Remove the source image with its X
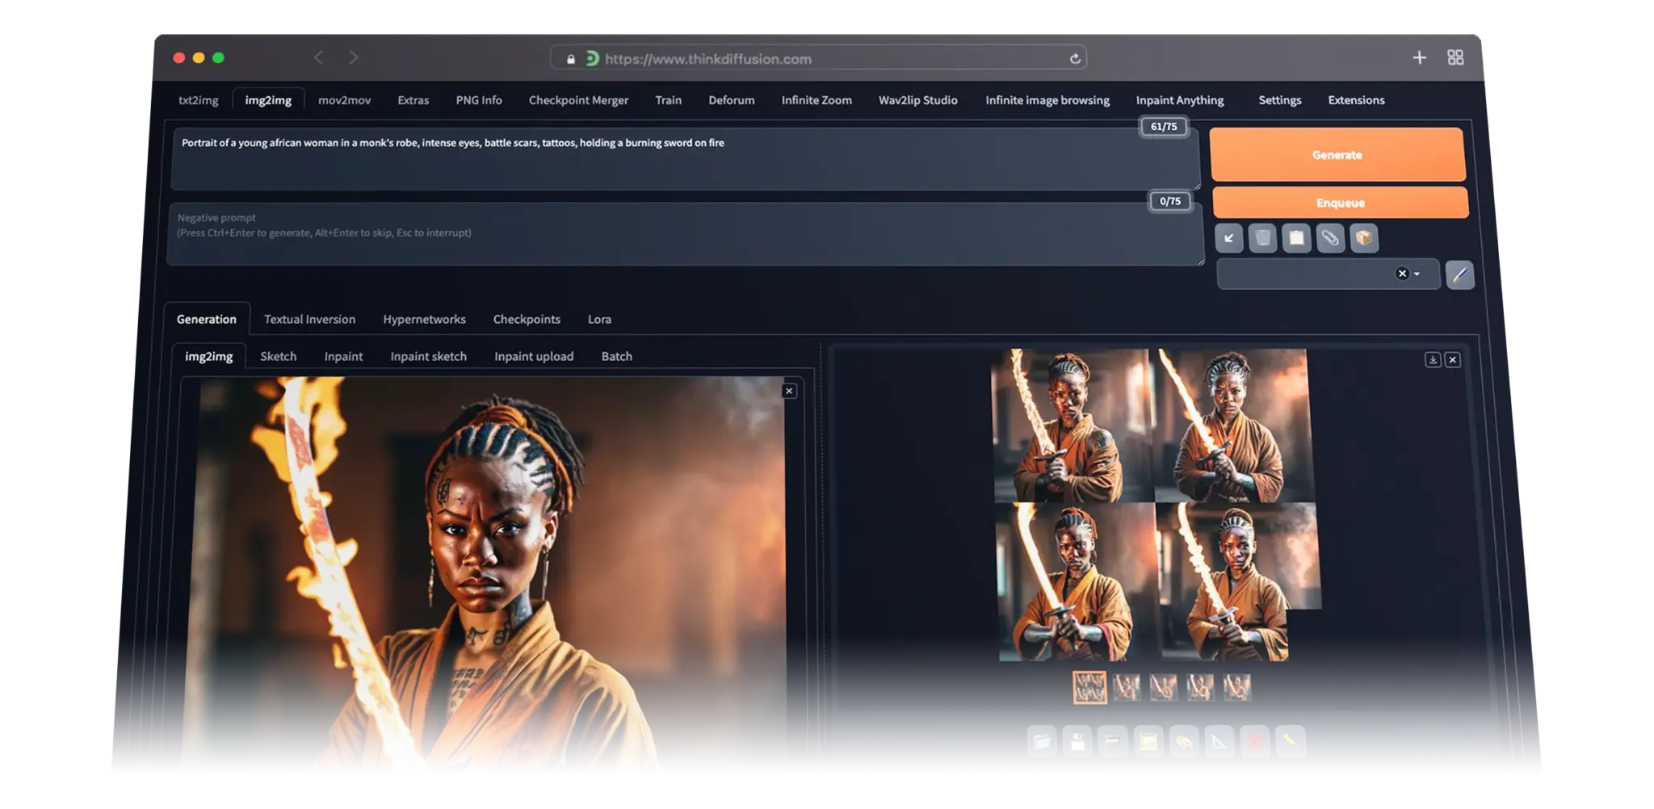 tap(789, 391)
